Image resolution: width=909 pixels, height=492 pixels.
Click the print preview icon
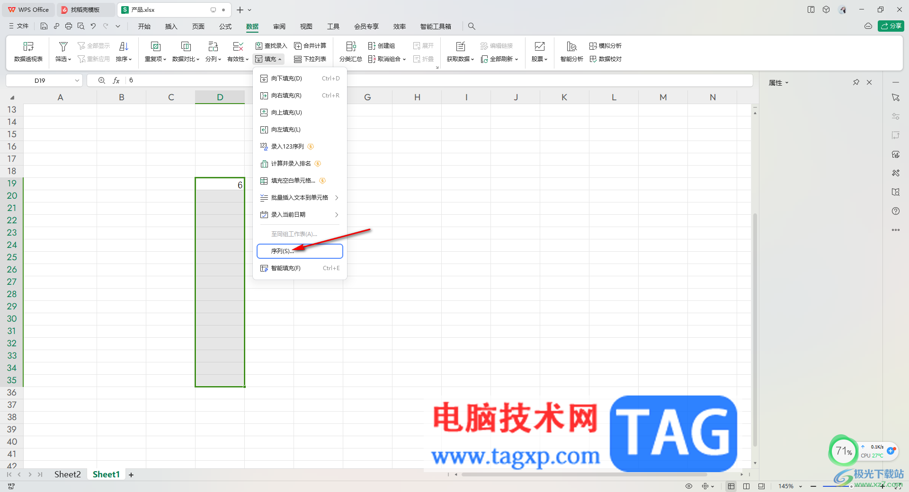point(81,26)
